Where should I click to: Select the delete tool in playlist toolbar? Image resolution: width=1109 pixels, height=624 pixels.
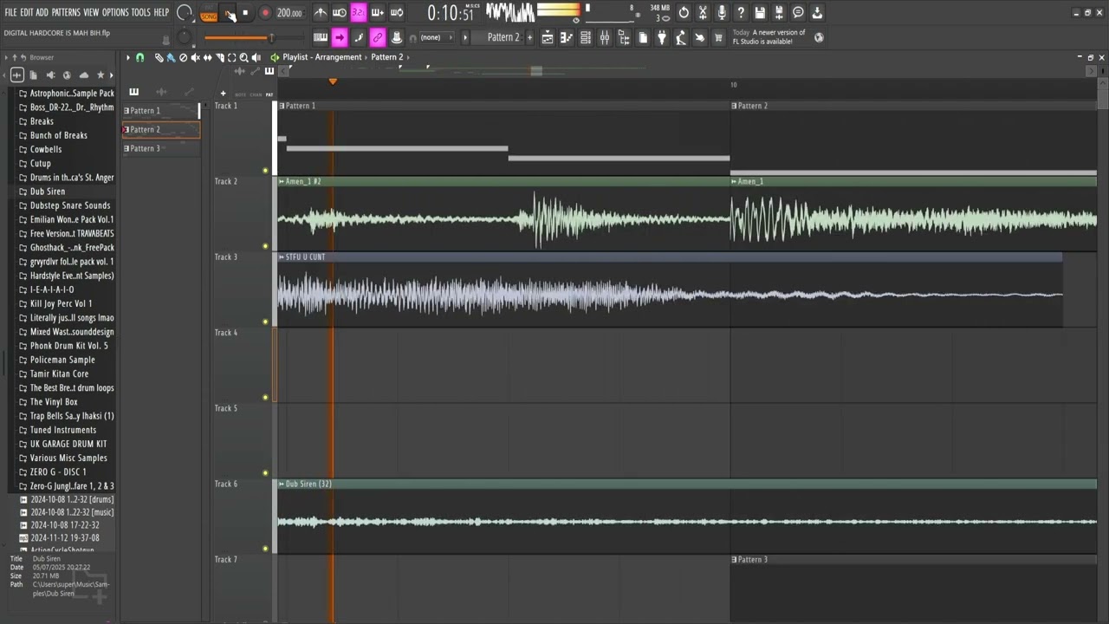pyautogui.click(x=183, y=57)
